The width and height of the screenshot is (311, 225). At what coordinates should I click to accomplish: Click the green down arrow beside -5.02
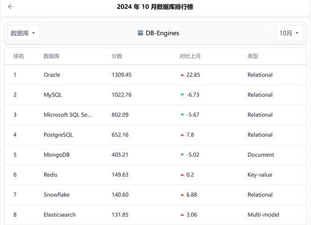click(x=182, y=155)
